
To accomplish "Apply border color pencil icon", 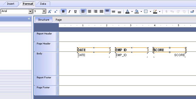I will pos(155,11).
